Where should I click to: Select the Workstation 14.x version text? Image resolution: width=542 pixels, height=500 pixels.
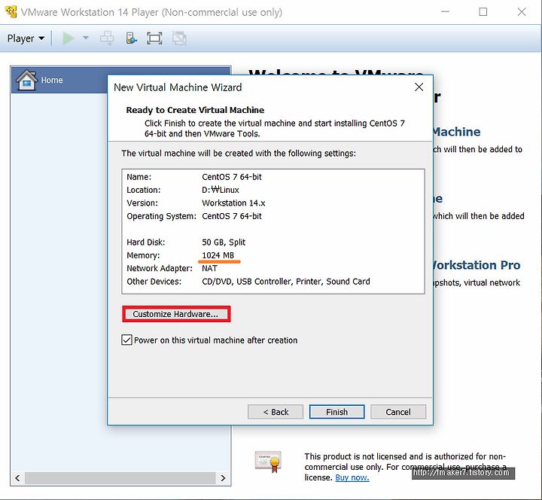(233, 203)
